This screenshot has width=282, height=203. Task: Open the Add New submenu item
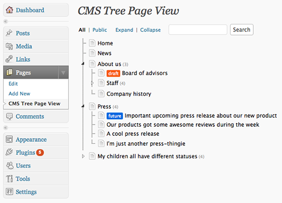(x=20, y=94)
